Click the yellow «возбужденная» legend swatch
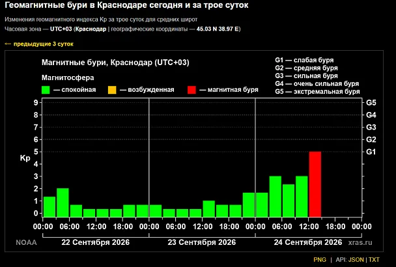 click(x=112, y=90)
